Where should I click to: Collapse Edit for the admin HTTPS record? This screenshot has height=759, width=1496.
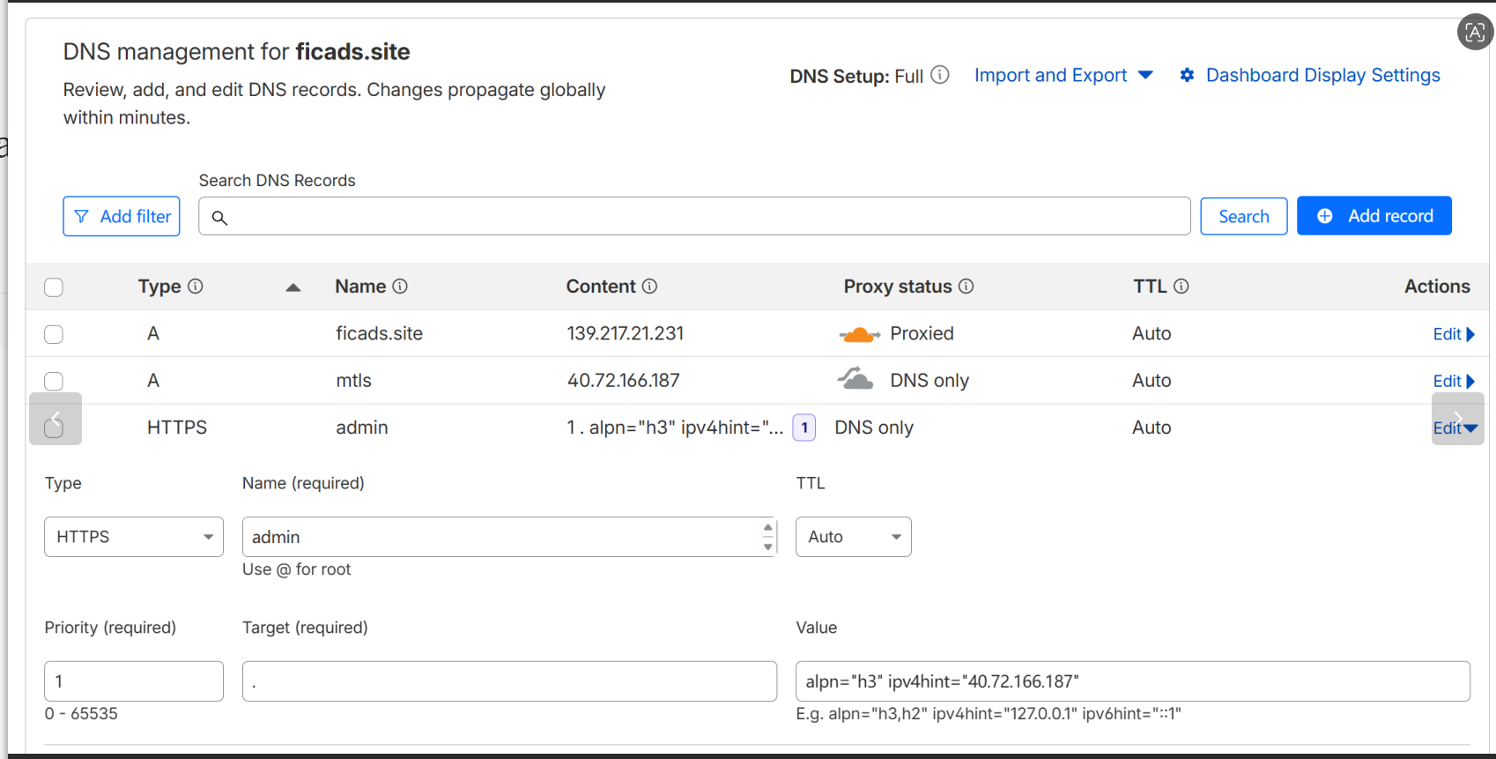click(x=1455, y=428)
